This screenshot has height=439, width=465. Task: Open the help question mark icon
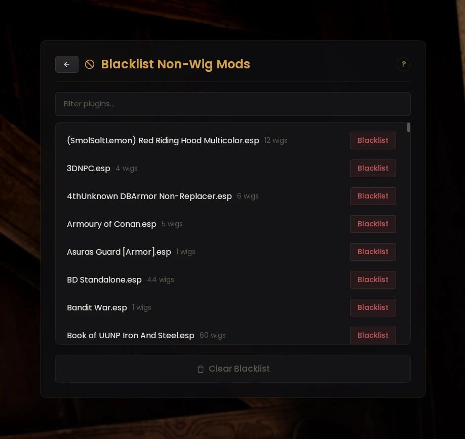point(403,64)
